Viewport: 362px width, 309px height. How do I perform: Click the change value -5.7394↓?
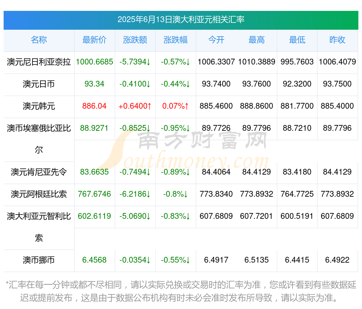[135, 62]
